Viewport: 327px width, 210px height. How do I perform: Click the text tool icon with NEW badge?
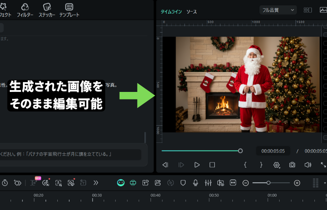pos(34,182)
